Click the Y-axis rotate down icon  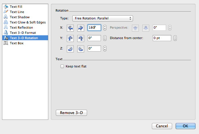pos(81,38)
